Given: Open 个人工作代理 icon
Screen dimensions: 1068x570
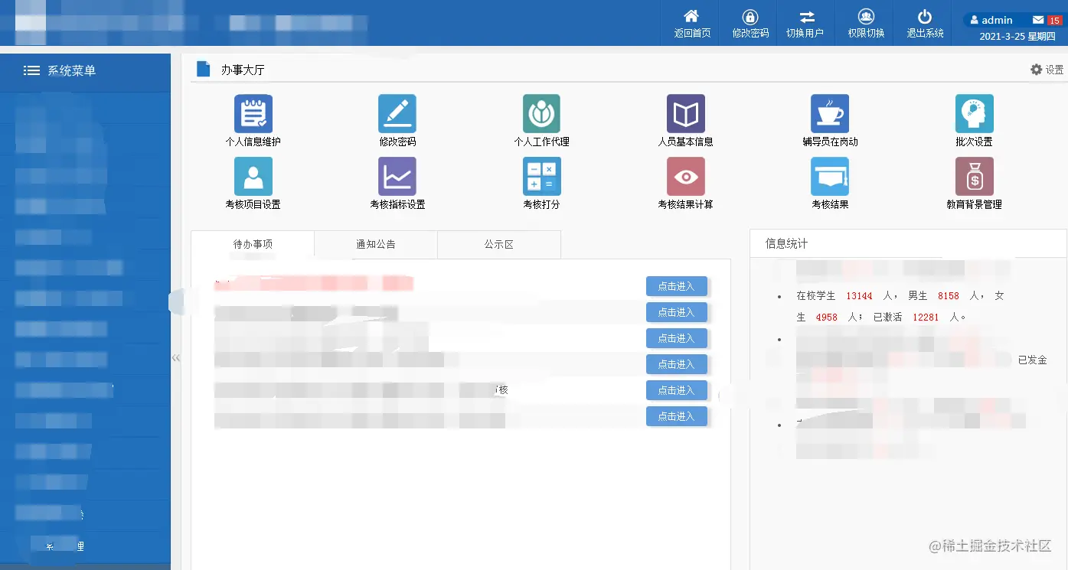Looking at the screenshot, I should coord(541,114).
